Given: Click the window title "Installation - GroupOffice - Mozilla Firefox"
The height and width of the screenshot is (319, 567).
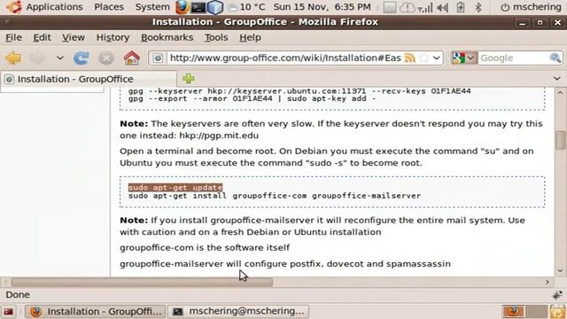Looking at the screenshot, I should [265, 22].
